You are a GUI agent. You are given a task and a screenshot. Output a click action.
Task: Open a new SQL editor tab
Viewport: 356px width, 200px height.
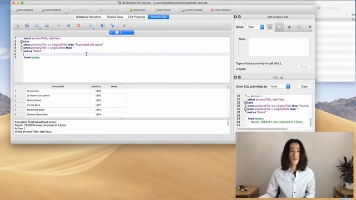tap(17, 26)
